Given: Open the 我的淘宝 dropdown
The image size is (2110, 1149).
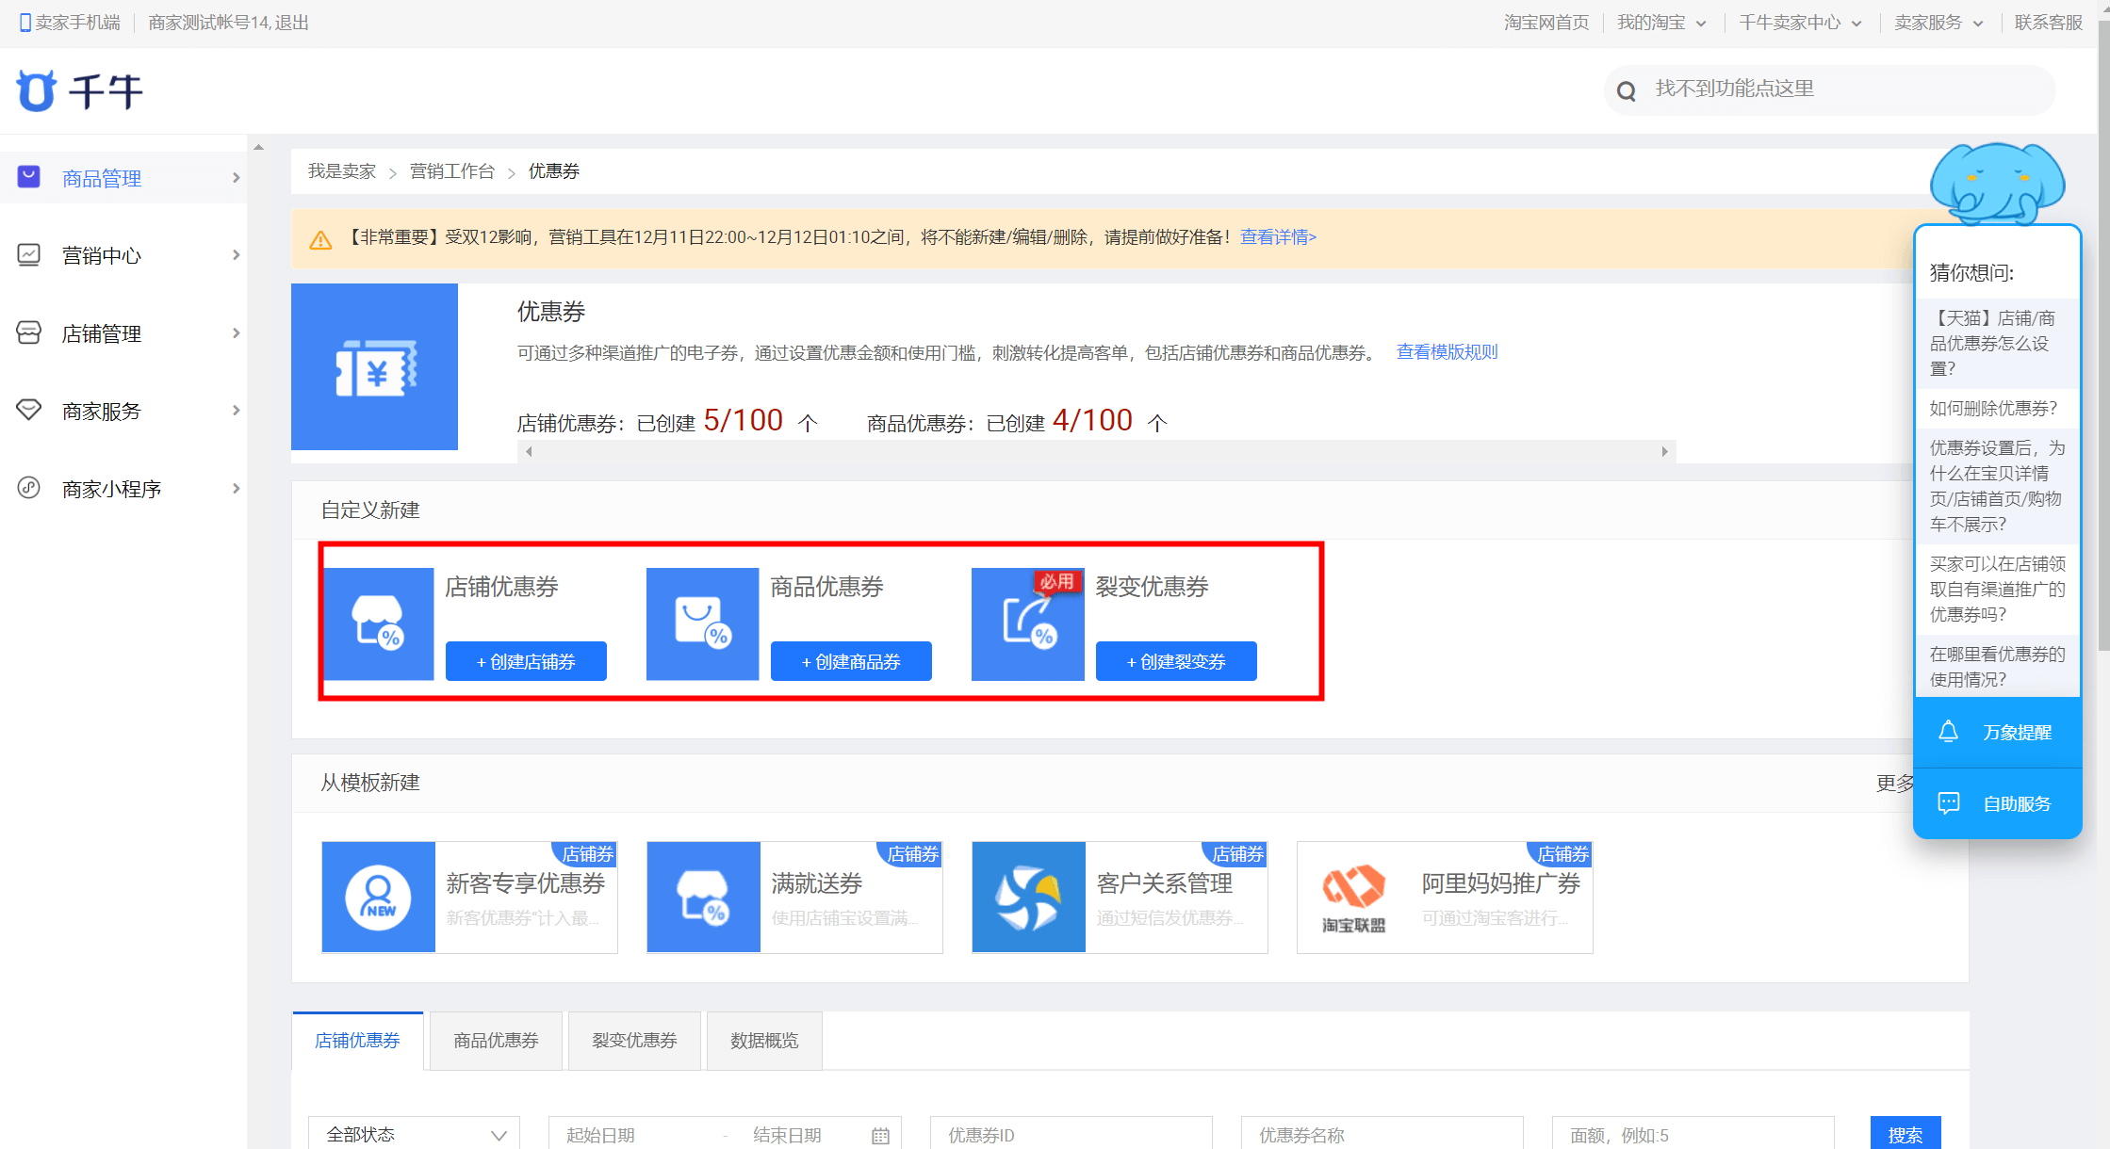Looking at the screenshot, I should [1661, 23].
